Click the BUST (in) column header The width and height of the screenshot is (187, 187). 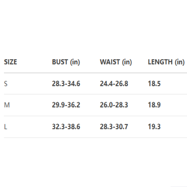(66, 62)
